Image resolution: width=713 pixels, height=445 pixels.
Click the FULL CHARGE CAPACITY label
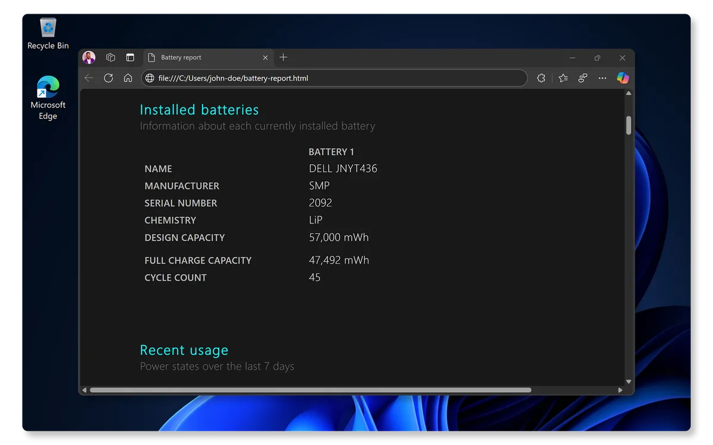pyautogui.click(x=198, y=260)
